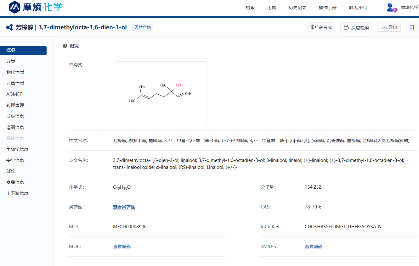Click the 逆合成 retrosynthesis button
419x266 pixels.
(x=321, y=27)
